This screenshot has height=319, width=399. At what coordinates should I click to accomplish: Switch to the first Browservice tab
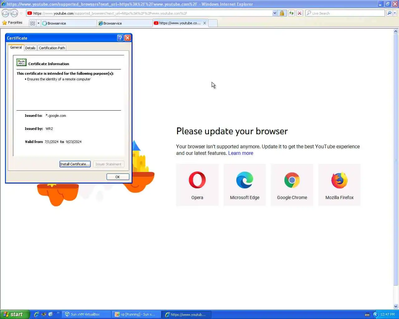point(69,23)
